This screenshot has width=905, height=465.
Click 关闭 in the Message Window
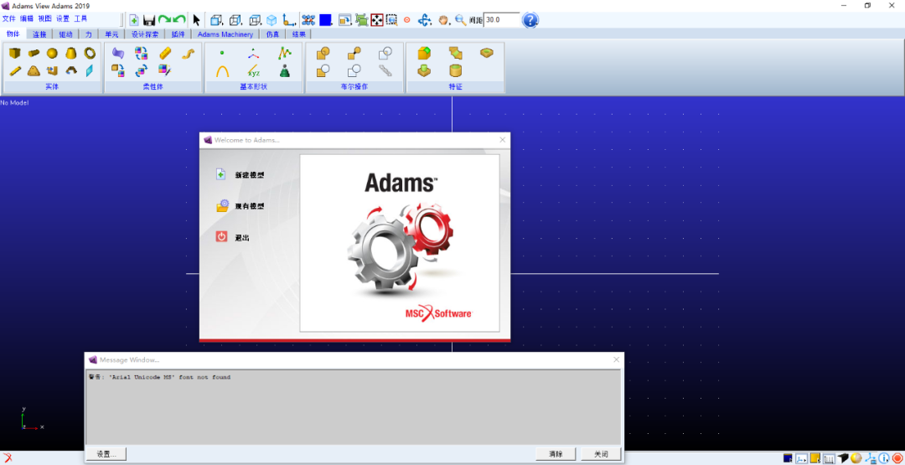(x=601, y=454)
